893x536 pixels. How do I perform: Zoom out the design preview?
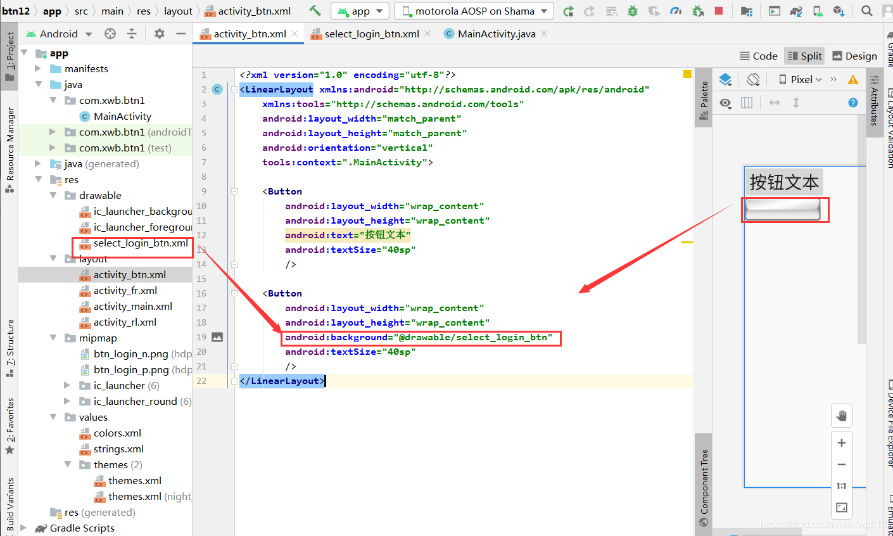(x=842, y=464)
